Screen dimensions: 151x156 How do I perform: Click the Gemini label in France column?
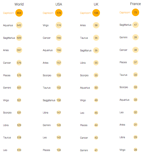[123, 37]
